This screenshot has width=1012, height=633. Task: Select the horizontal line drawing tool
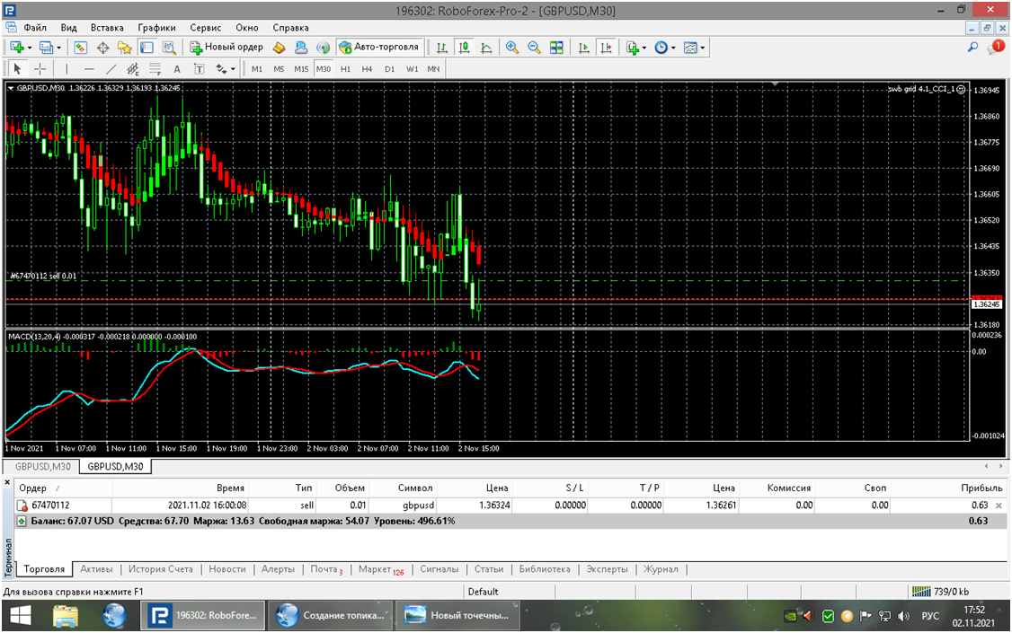[x=88, y=69]
